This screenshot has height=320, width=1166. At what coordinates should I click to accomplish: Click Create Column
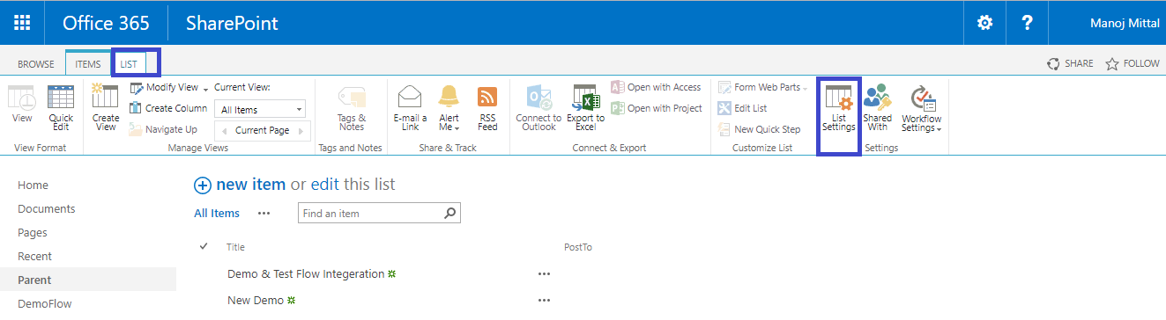coord(168,108)
